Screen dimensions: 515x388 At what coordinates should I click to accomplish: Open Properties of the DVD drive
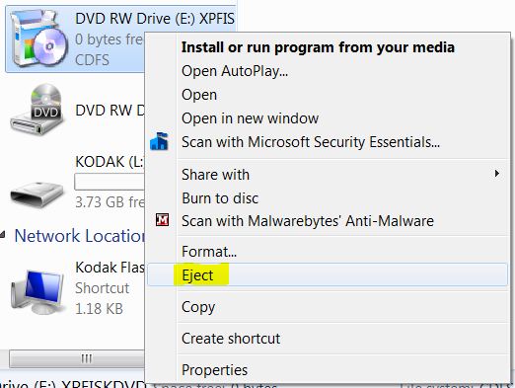[214, 370]
